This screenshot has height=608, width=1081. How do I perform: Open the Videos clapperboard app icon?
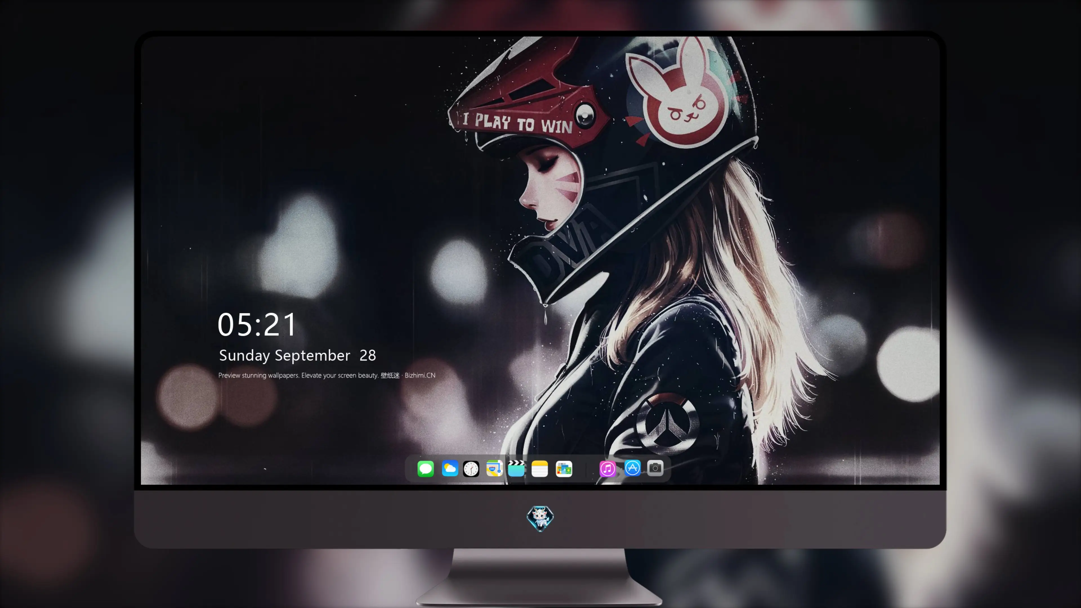[516, 468]
